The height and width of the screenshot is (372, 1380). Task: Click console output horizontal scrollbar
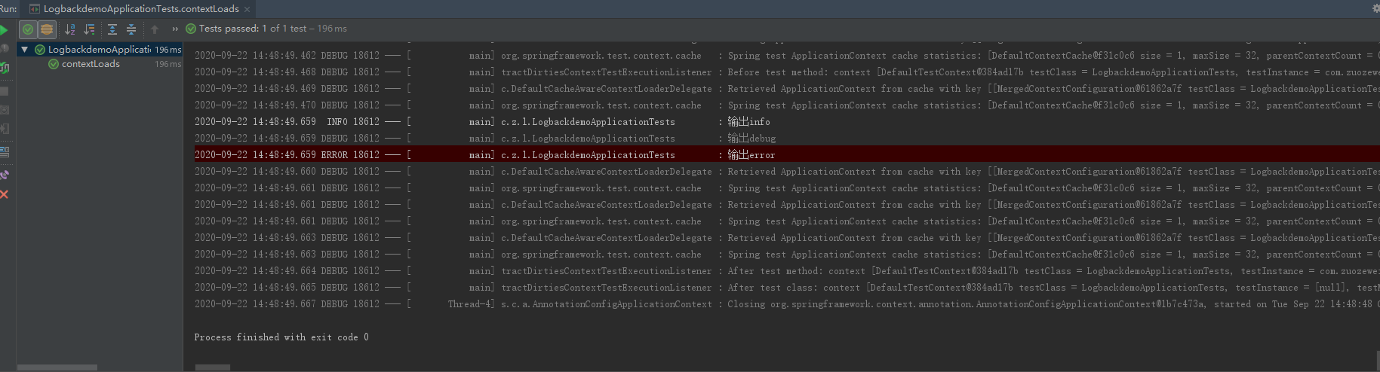click(x=213, y=367)
